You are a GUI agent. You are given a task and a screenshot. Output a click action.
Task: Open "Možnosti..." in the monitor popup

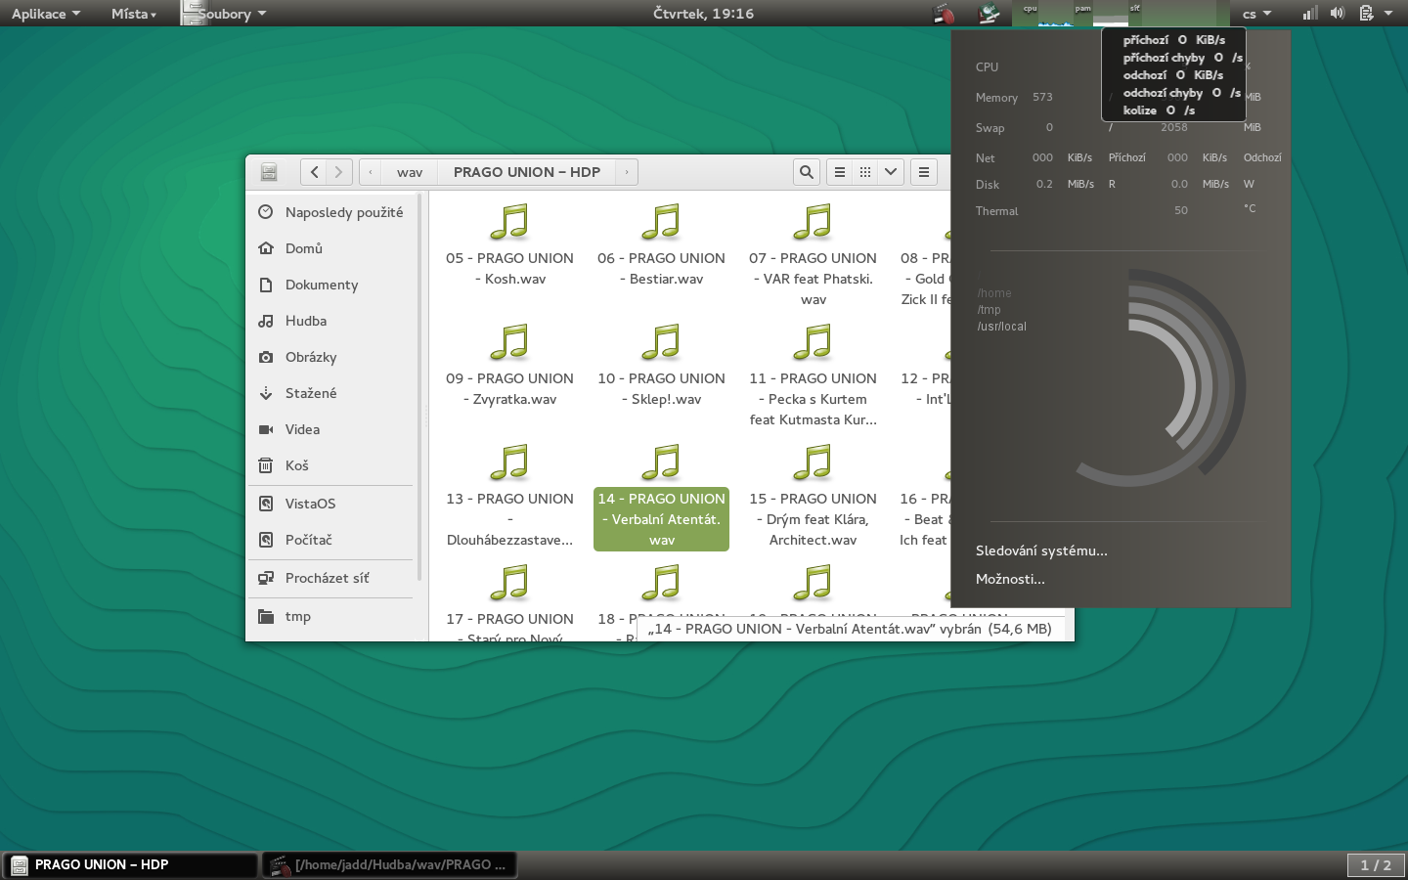coord(1010,579)
